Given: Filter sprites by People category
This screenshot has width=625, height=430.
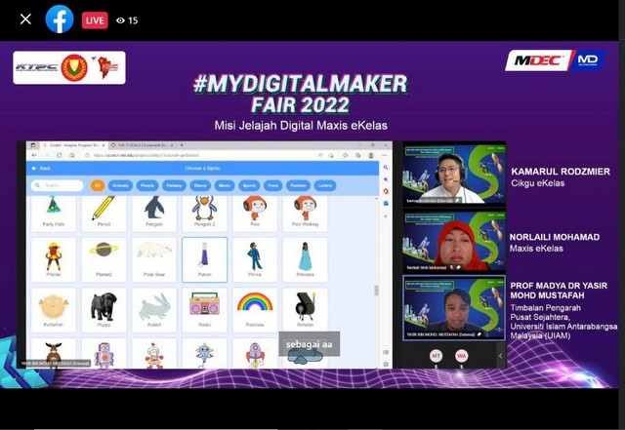Looking at the screenshot, I should click(x=147, y=185).
